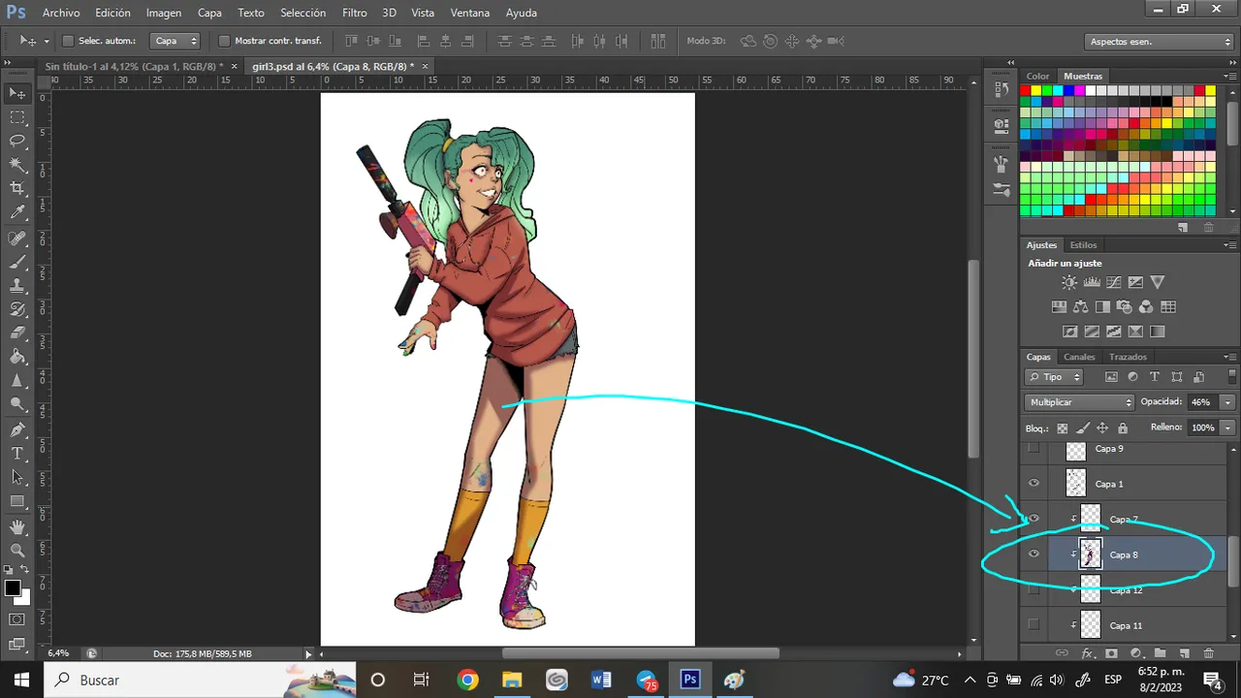Select the Pen tool
This screenshot has height=698, width=1241.
(17, 429)
